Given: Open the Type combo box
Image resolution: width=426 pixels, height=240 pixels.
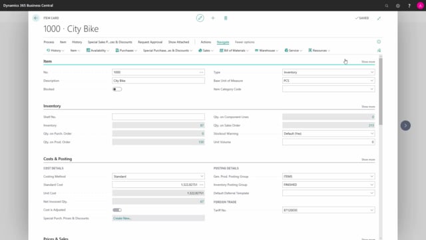Looking at the screenshot, I should [x=328, y=72].
